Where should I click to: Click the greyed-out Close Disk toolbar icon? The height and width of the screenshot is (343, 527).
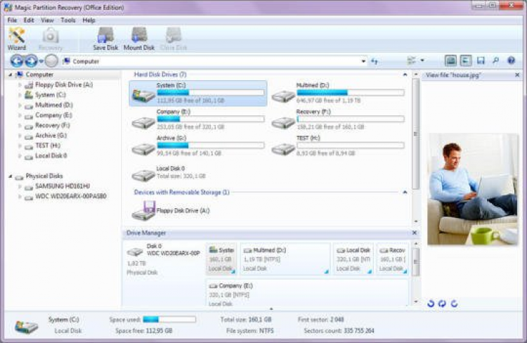pyautogui.click(x=174, y=39)
